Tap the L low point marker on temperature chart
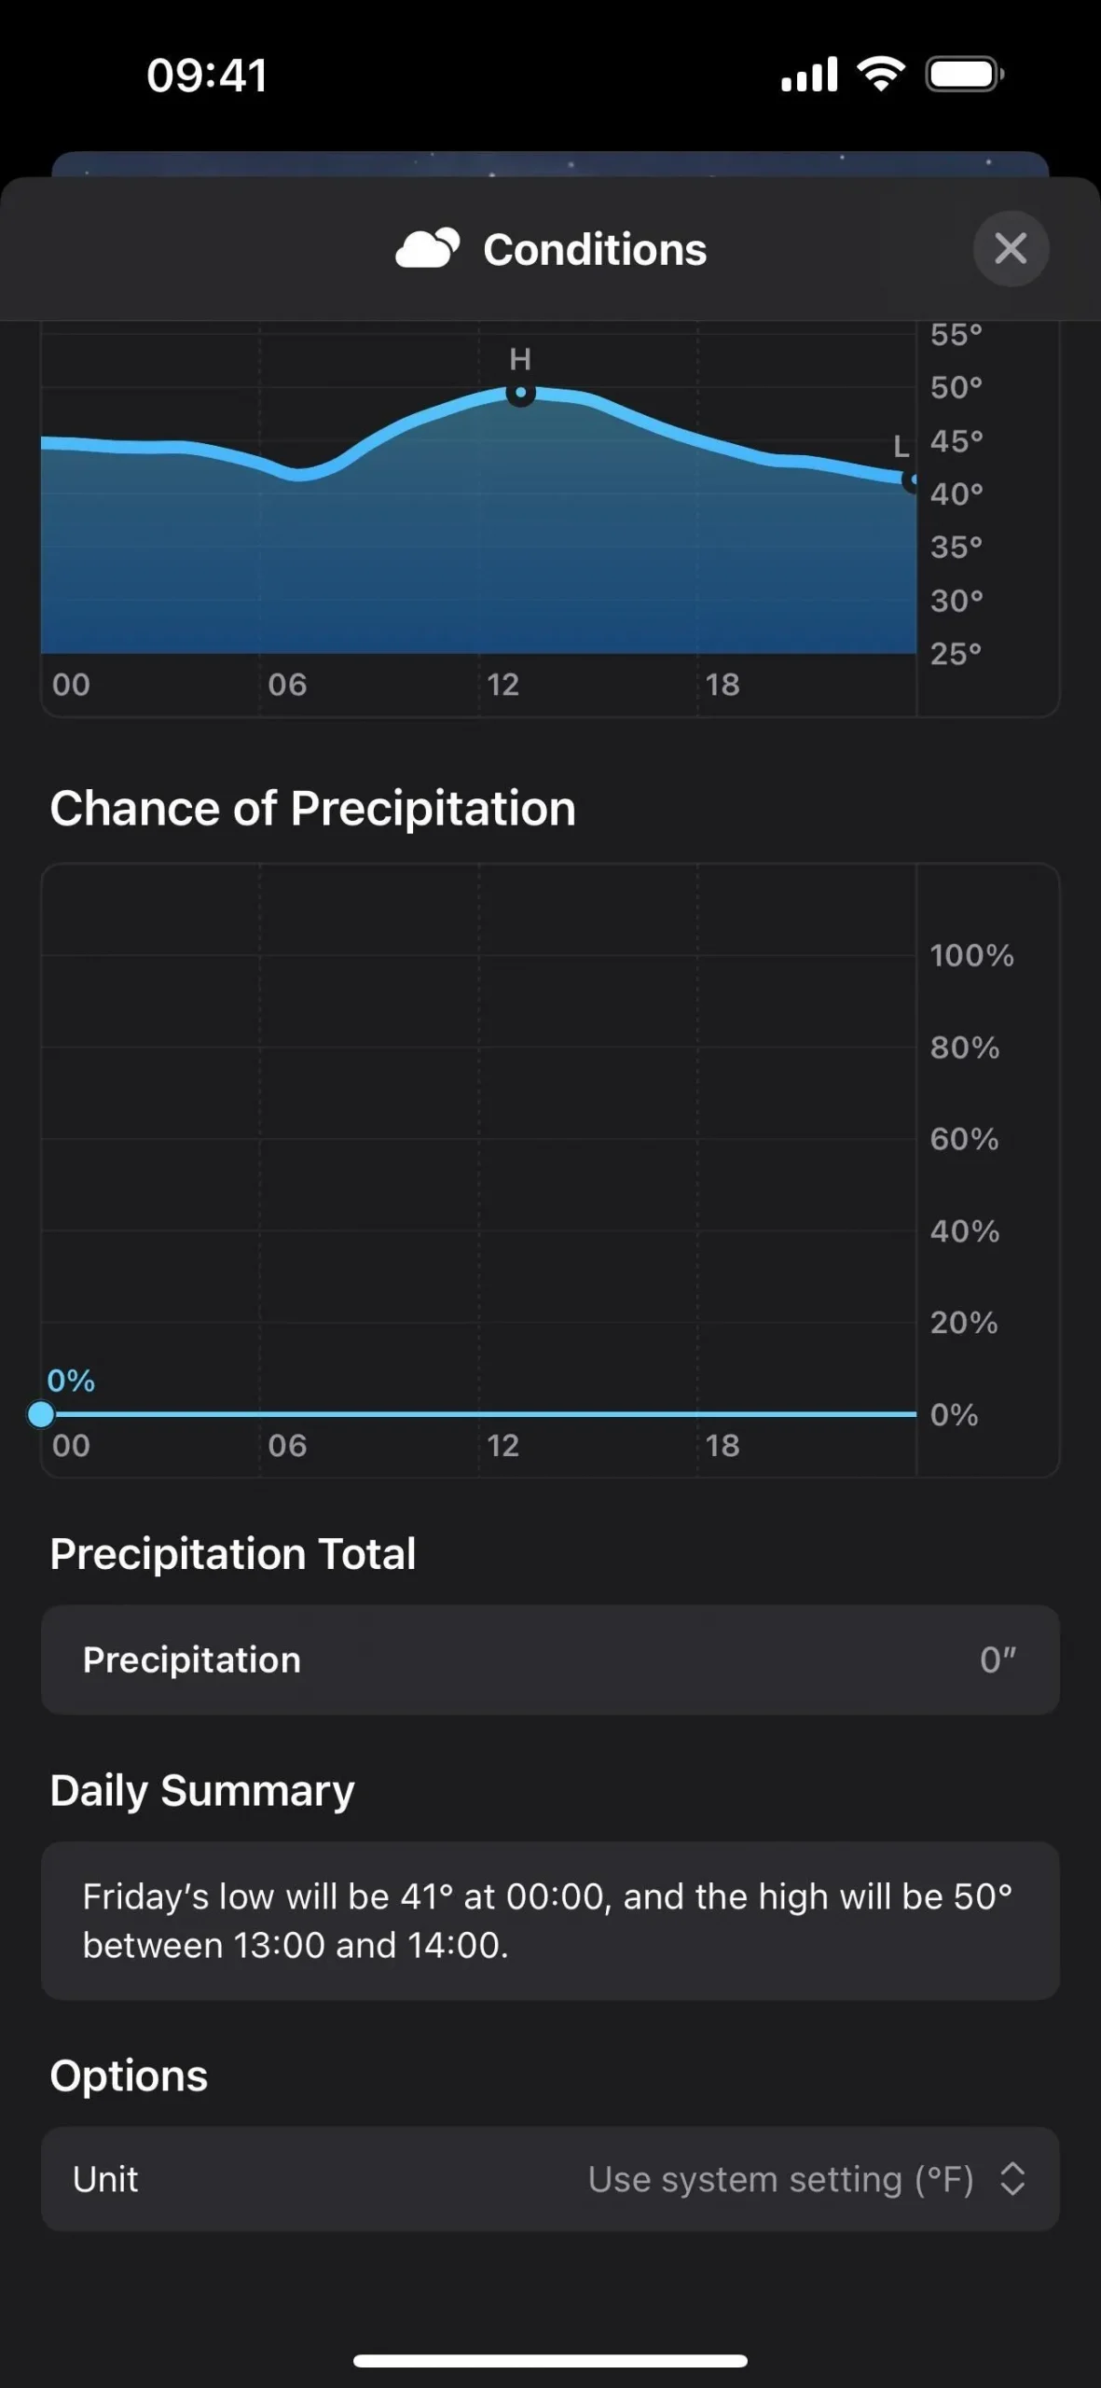1101x2388 pixels. [x=910, y=480]
